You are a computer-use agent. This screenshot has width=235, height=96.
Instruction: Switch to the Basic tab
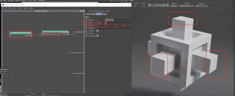pos(88,14)
